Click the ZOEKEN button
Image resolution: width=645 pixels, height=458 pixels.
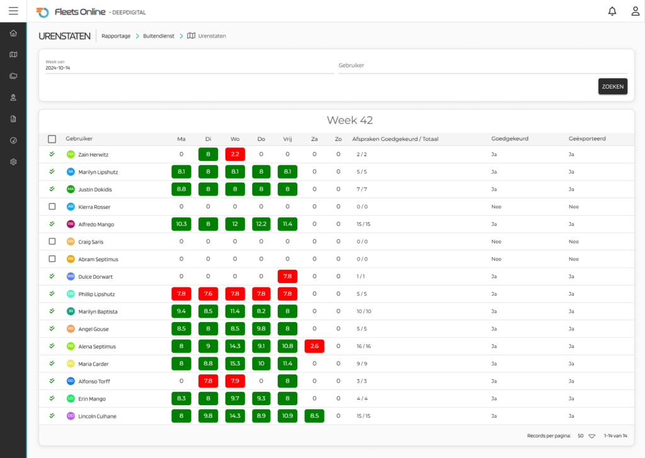tap(612, 87)
